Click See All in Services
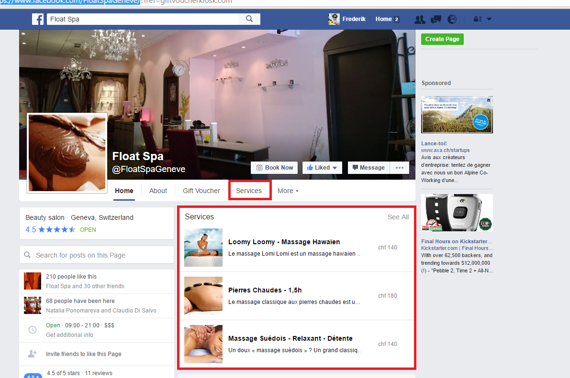 pos(398,217)
